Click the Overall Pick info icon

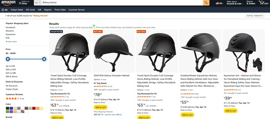pyautogui.click(x=61, y=31)
